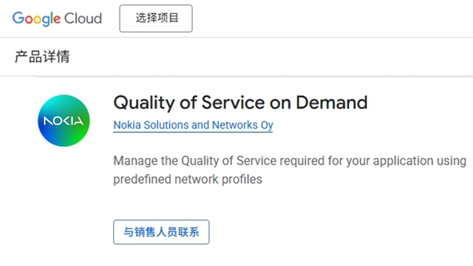Screen dimensions: 473x266
Task: Click the Quality of Service on Demand title
Action: point(240,103)
